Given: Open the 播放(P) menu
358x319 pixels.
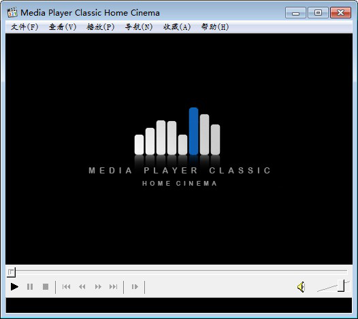Looking at the screenshot, I should [101, 27].
